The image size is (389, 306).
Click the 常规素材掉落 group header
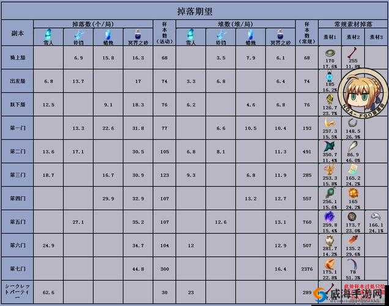tap(353, 24)
